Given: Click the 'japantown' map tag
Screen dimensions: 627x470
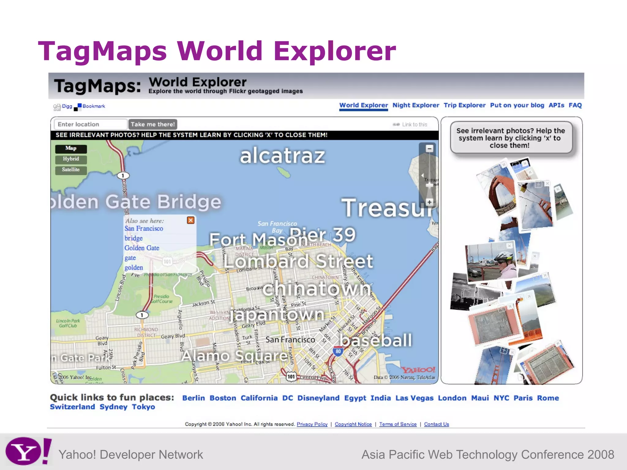Looking at the screenshot, I should point(277,315).
